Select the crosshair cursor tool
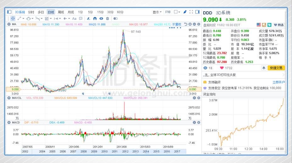This screenshot has width=292, height=163. (x=13, y=19)
